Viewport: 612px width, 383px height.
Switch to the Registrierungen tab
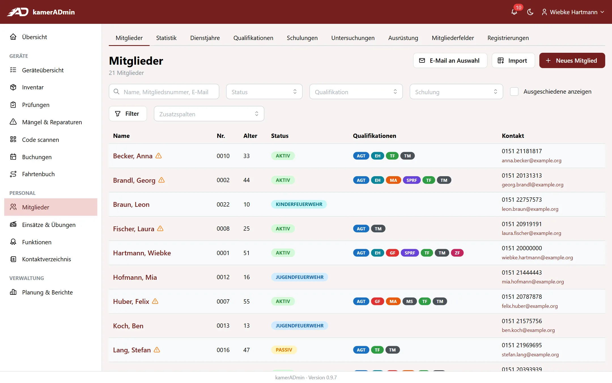click(508, 38)
